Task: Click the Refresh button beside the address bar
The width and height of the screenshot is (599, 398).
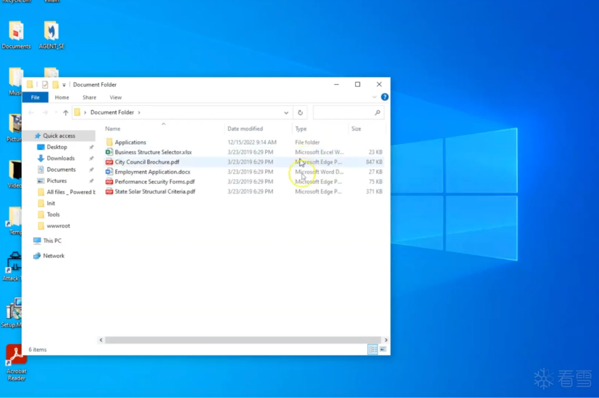Action: 300,113
